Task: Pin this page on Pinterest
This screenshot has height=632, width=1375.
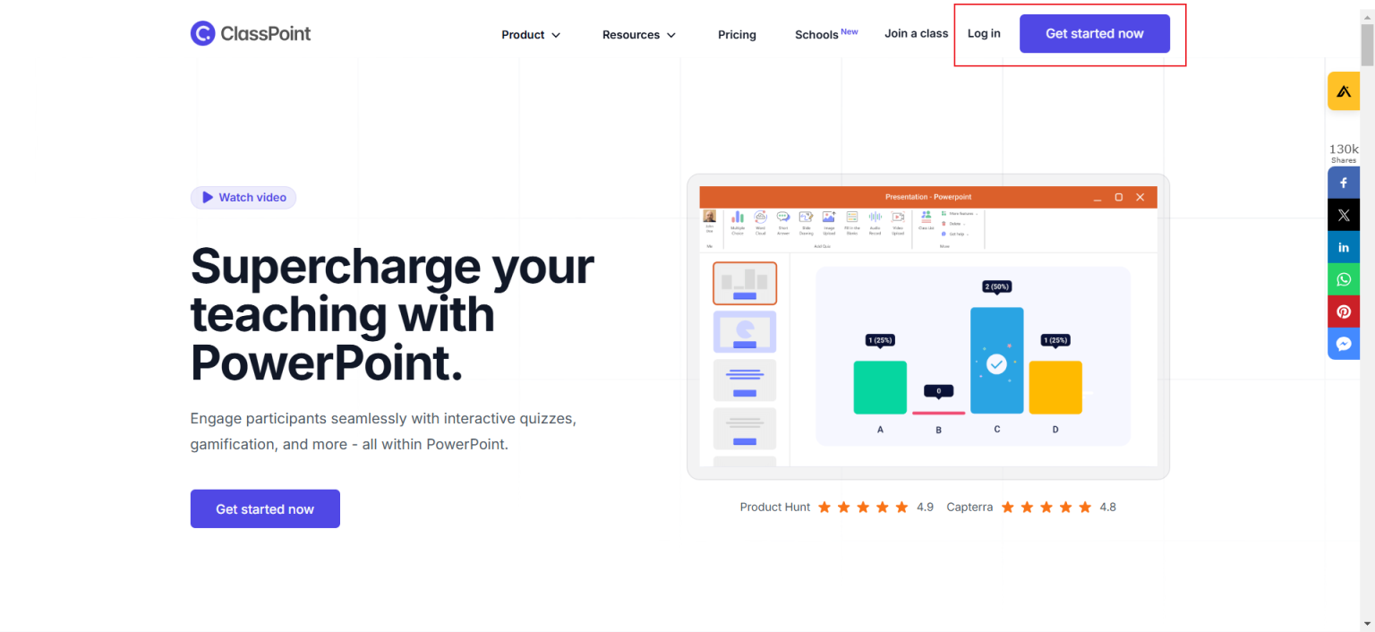Action: pos(1343,312)
